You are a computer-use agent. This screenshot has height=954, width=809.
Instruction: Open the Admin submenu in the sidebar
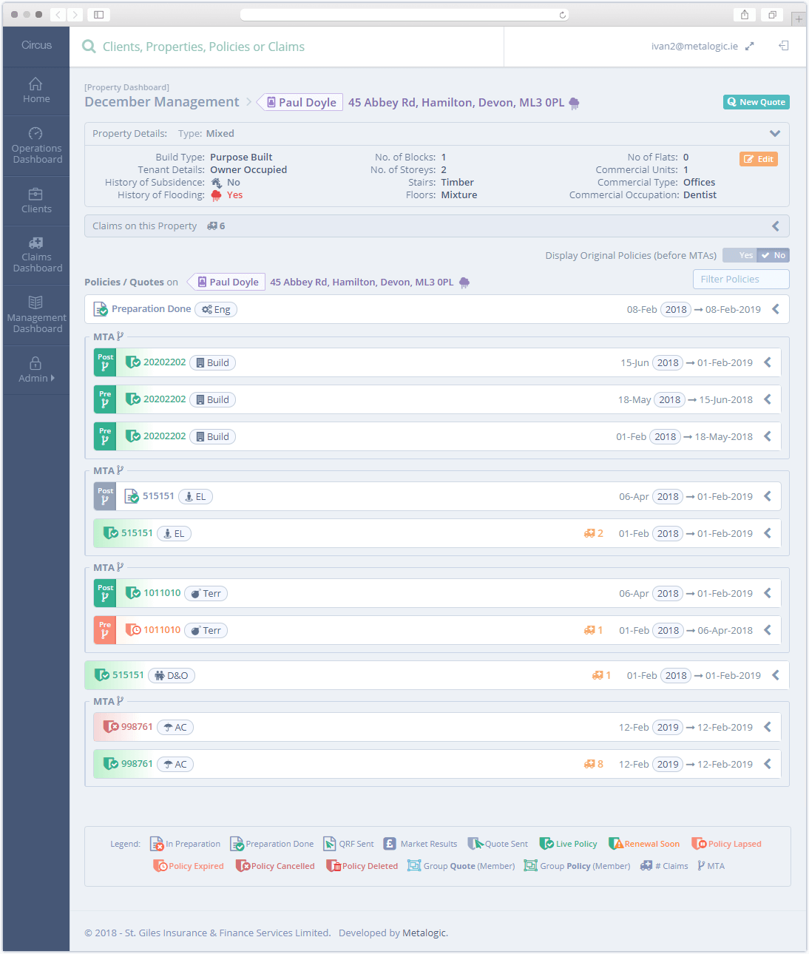[x=36, y=370]
